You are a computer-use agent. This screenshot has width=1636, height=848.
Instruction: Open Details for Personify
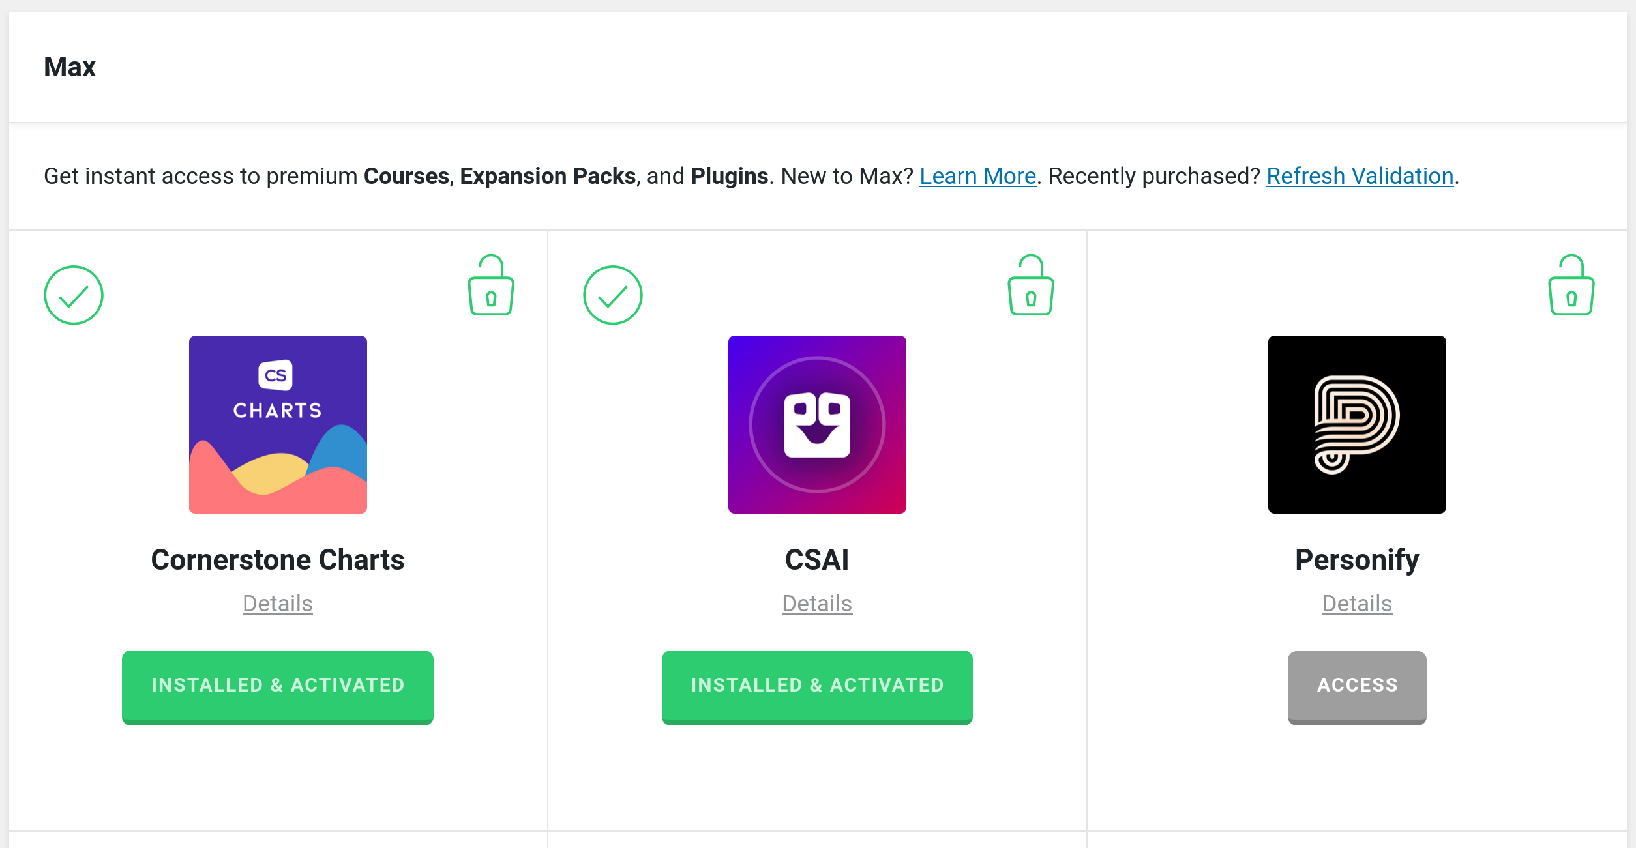click(x=1357, y=604)
